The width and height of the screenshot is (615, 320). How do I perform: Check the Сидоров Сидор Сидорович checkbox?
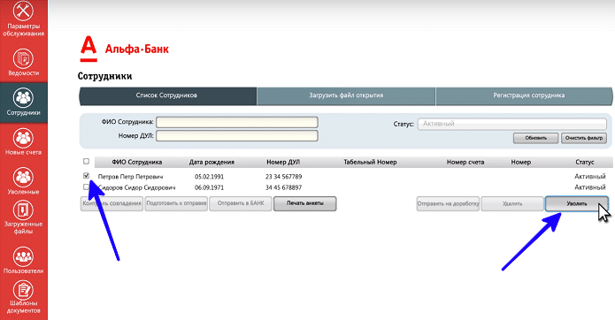[x=87, y=187]
